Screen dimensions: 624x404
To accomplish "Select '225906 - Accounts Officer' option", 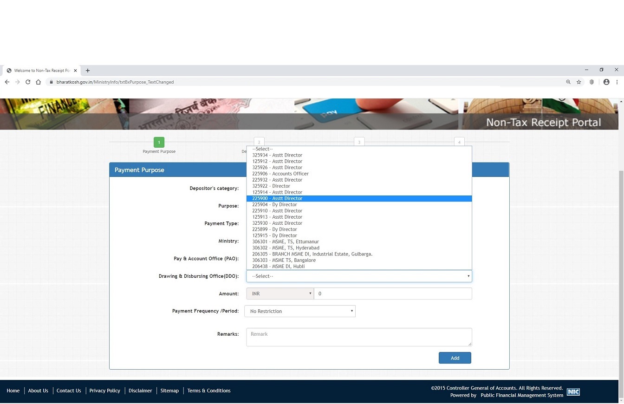I will 280,174.
